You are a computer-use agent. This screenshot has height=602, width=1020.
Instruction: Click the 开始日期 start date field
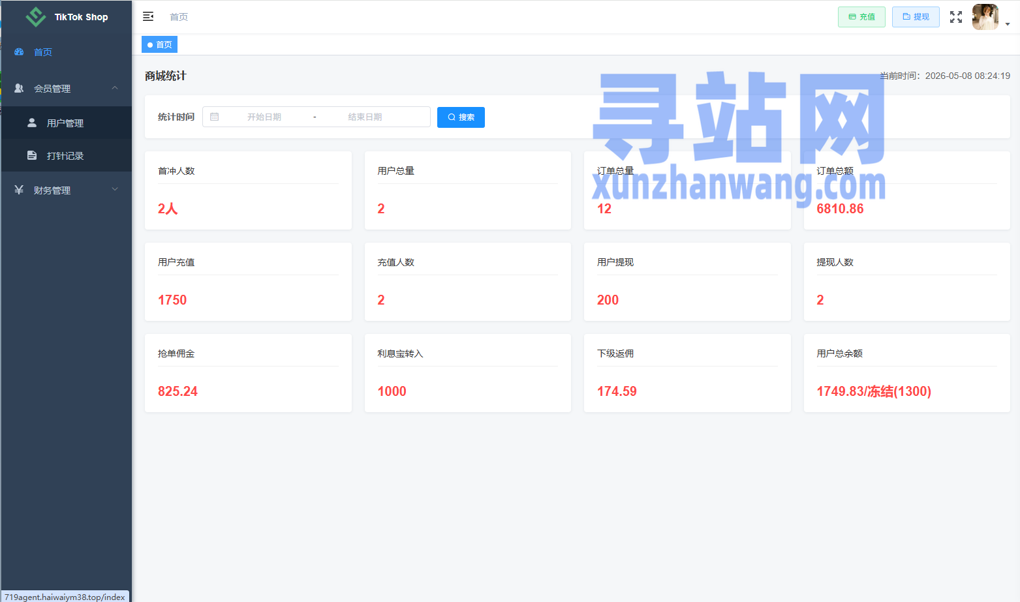264,117
